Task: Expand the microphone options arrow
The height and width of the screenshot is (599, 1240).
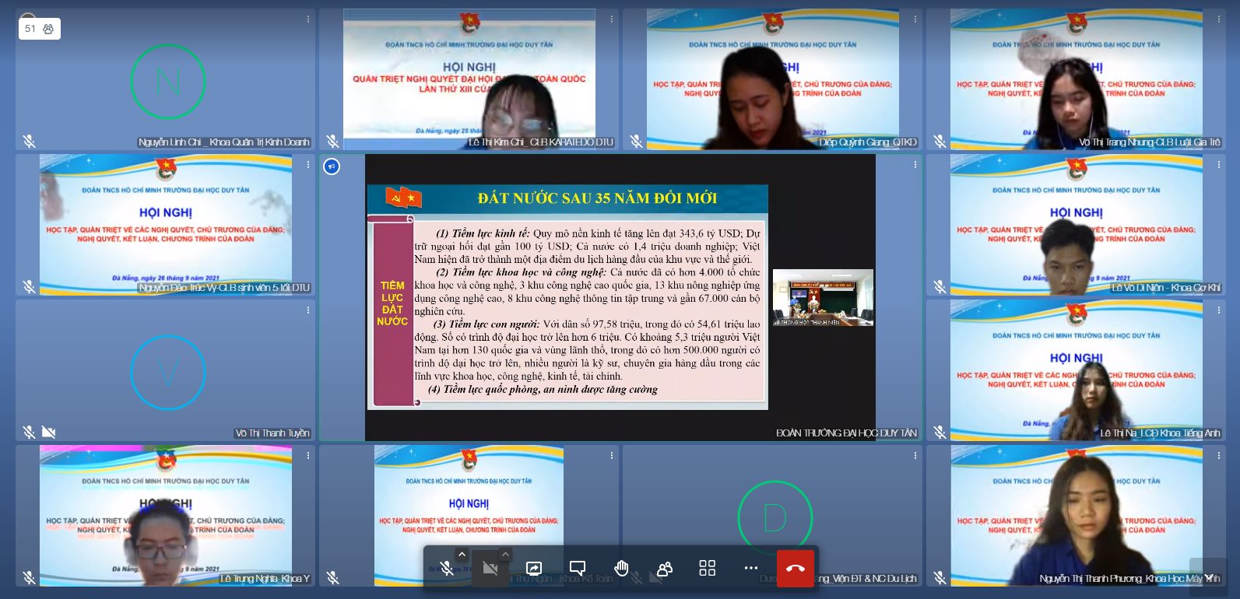Action: coord(462,555)
